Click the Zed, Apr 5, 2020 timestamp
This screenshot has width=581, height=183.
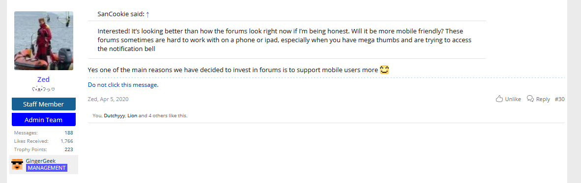point(108,99)
